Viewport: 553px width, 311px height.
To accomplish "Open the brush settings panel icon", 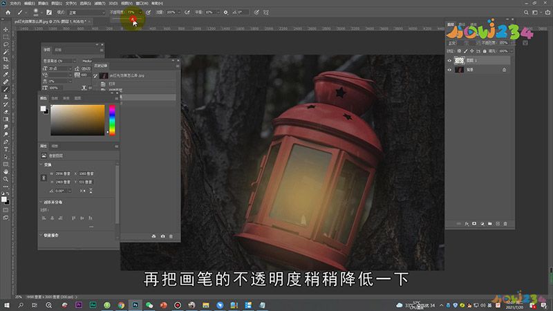I will (x=49, y=12).
